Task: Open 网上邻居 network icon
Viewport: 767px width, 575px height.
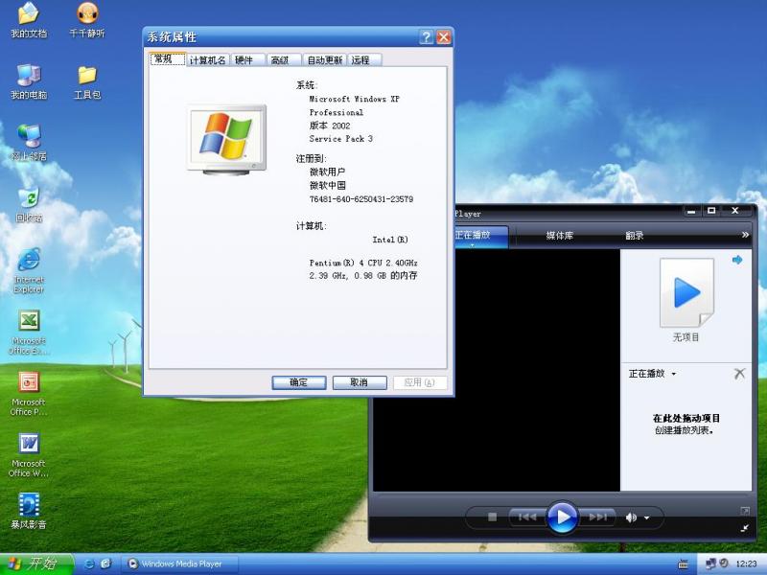Action: pyautogui.click(x=29, y=143)
